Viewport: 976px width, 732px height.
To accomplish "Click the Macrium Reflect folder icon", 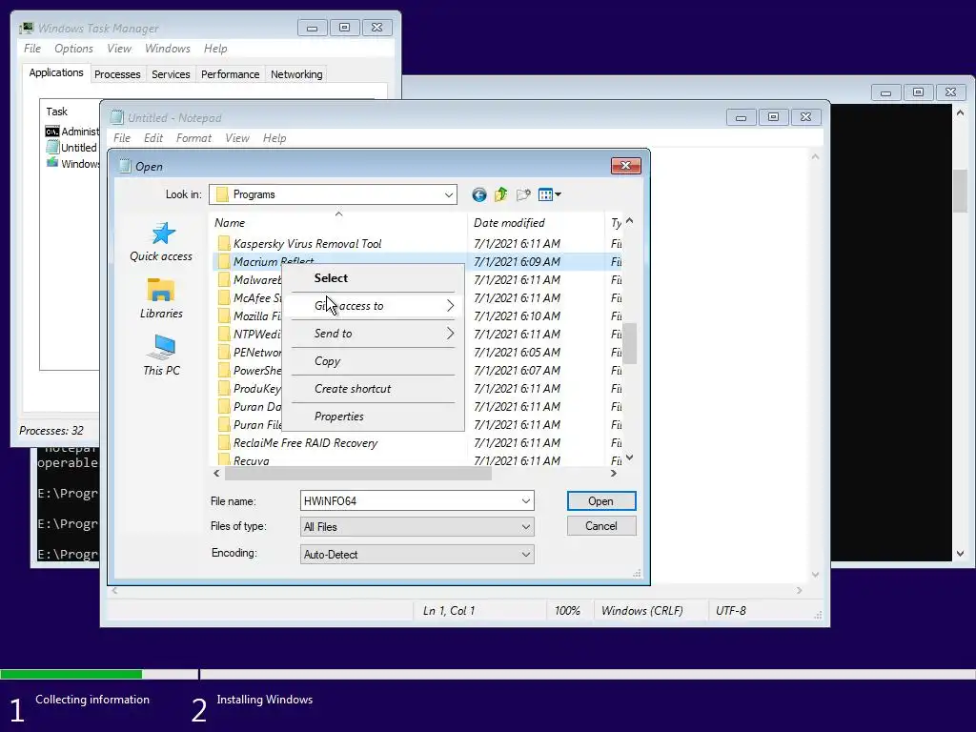I will click(x=224, y=261).
